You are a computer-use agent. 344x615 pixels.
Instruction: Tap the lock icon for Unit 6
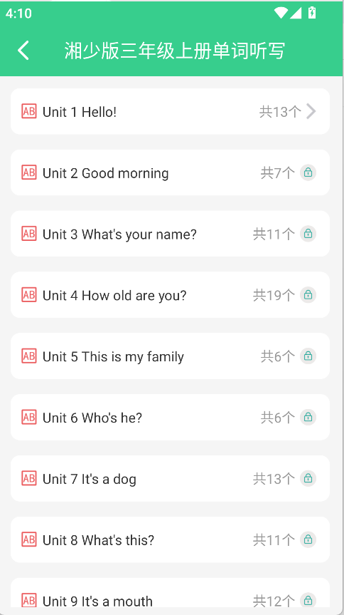tap(308, 418)
